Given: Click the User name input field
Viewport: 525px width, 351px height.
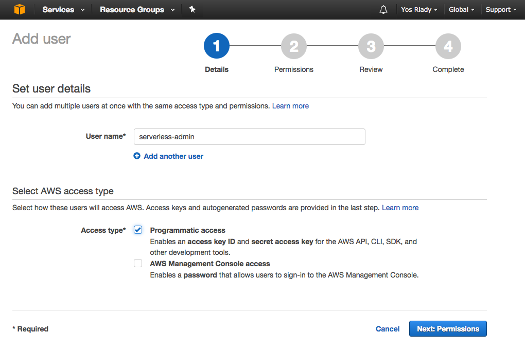Looking at the screenshot, I should (x=249, y=137).
